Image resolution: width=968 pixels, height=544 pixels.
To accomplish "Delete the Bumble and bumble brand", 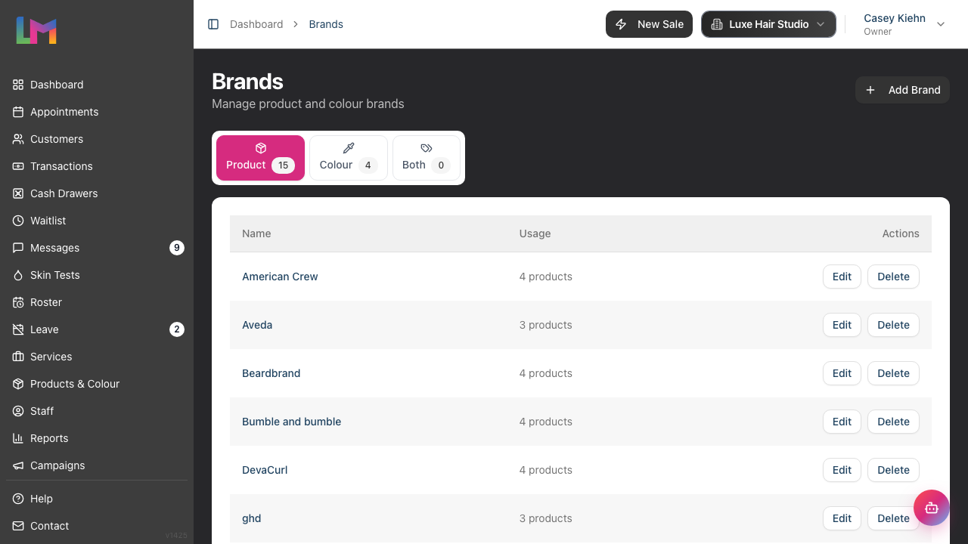I will 893,422.
